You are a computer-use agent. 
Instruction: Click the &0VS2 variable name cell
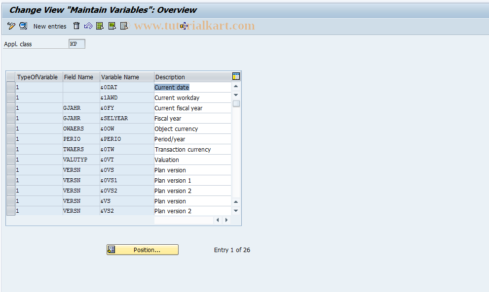[127, 191]
